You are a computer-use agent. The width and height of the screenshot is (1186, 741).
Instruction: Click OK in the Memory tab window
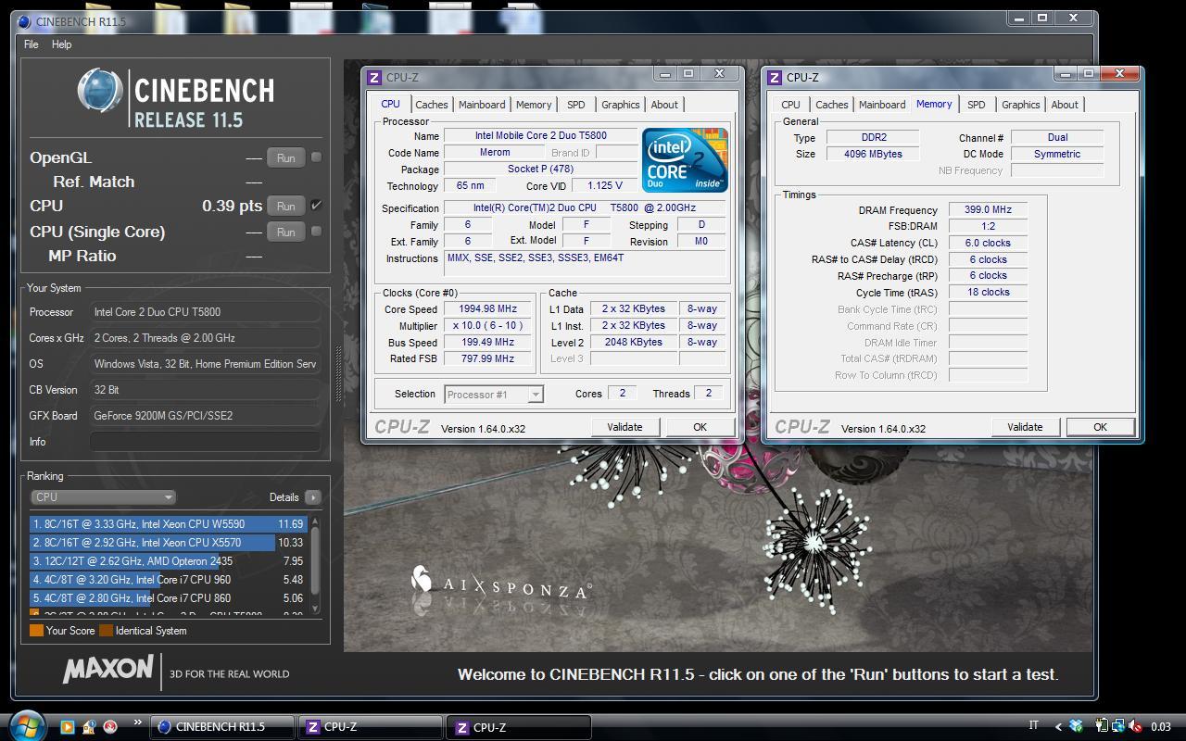(x=1100, y=427)
